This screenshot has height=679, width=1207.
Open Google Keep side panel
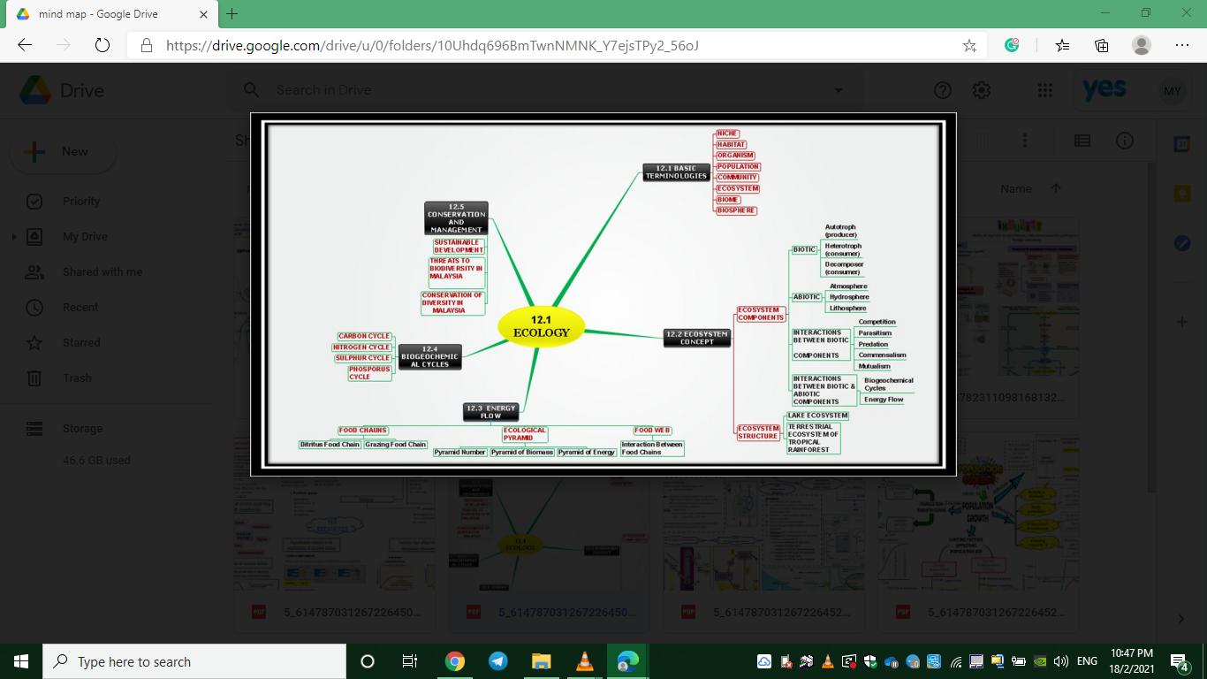click(1182, 194)
